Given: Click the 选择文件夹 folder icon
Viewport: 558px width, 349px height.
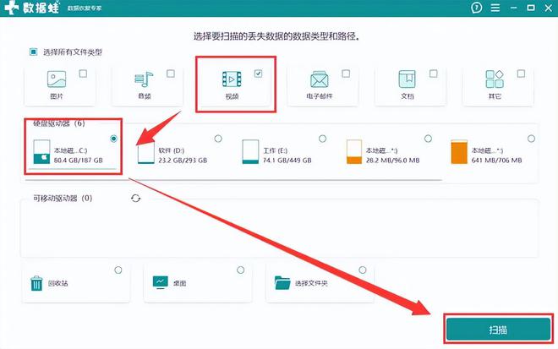Looking at the screenshot, I should 282,283.
